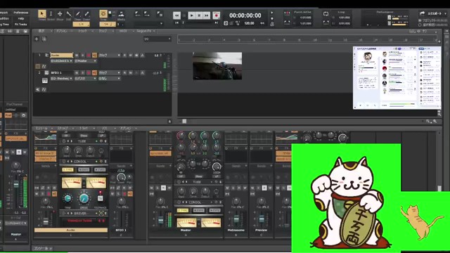Toggle input echo on track 1

(94, 56)
